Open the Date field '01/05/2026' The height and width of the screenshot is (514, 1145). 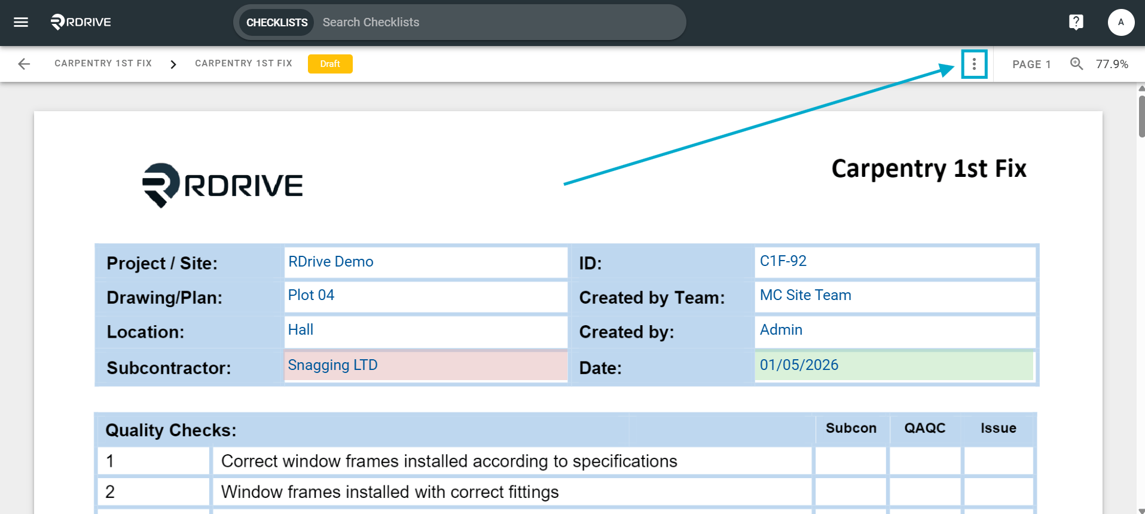click(x=895, y=366)
